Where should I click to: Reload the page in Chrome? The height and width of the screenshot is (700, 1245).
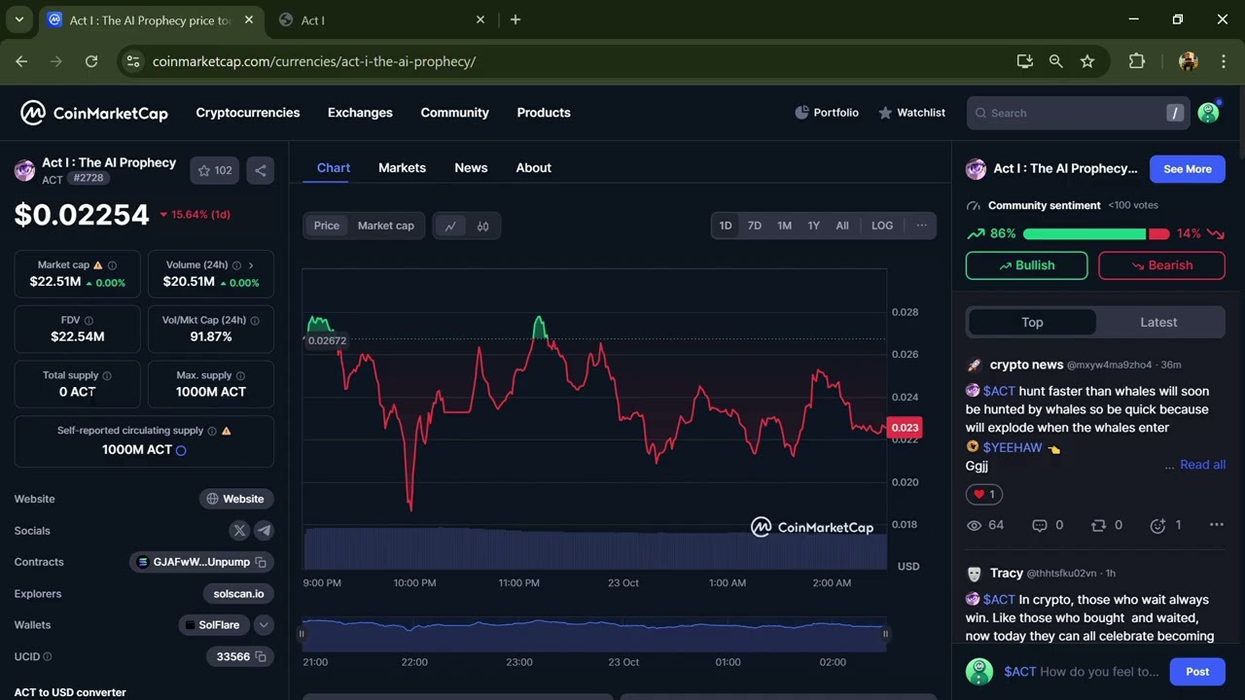click(x=91, y=61)
